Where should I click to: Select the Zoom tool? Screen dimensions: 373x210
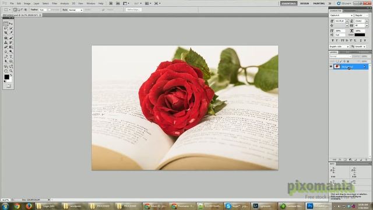pos(11,71)
